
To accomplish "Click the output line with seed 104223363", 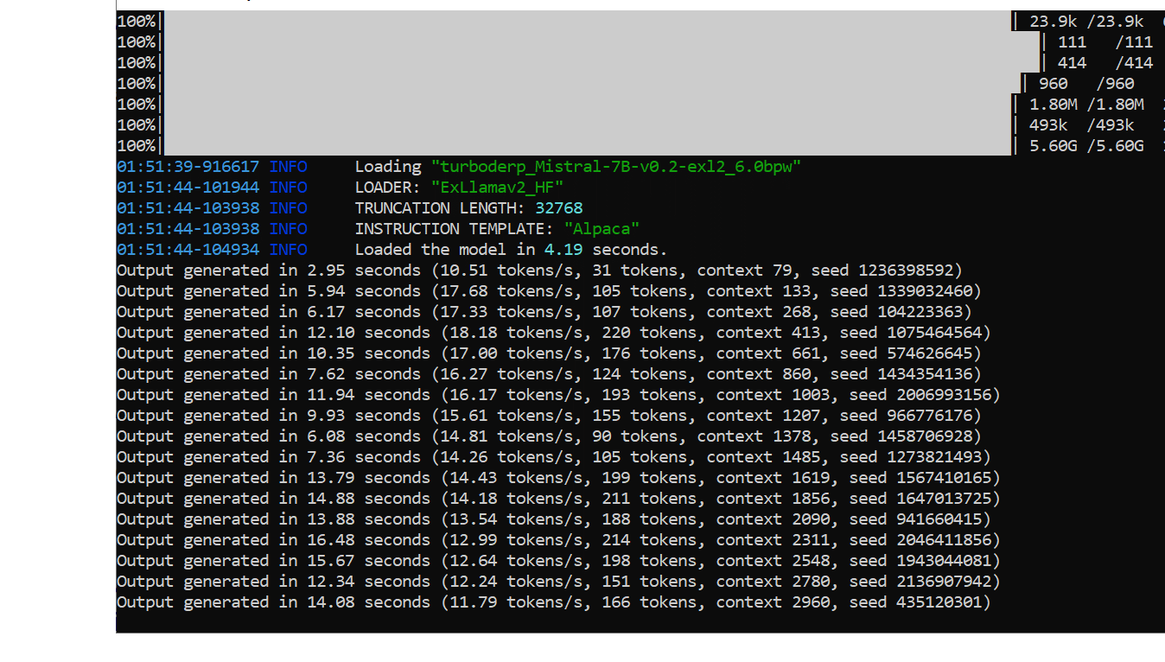I will coord(544,312).
